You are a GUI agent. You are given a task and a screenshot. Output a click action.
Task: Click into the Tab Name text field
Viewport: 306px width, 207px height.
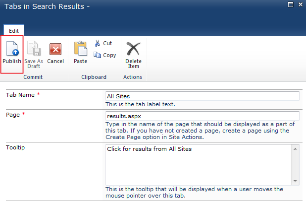pyautogui.click(x=202, y=96)
